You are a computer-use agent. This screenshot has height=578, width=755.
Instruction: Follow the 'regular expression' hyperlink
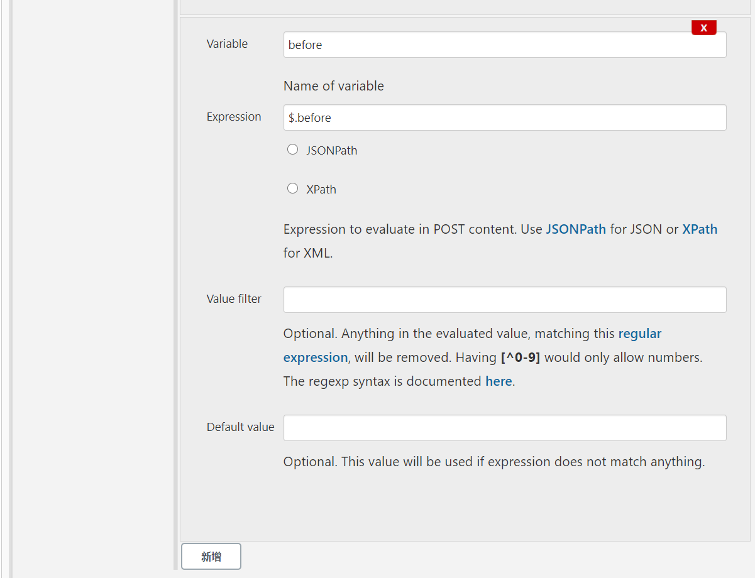639,334
